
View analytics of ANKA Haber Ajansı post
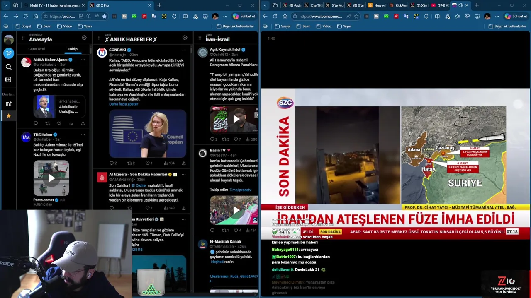tap(71, 123)
